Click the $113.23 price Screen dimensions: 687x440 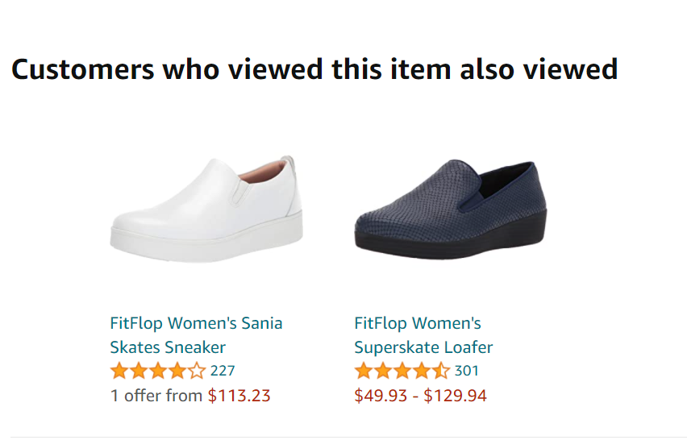pos(239,396)
